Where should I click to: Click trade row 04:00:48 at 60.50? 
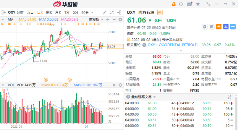click(x=207, y=126)
